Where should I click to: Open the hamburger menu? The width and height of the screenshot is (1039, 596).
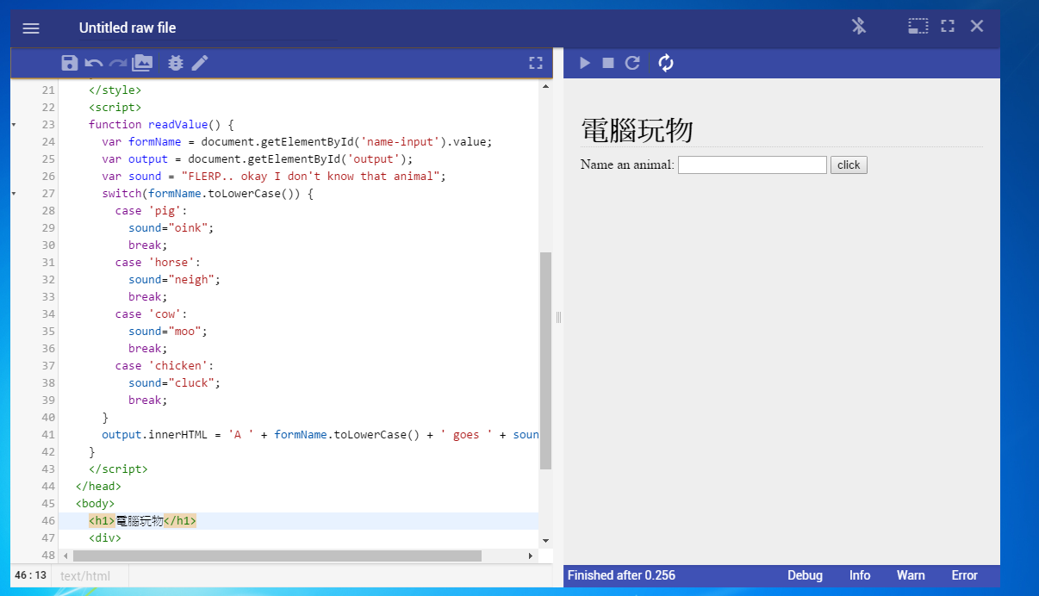tap(31, 27)
